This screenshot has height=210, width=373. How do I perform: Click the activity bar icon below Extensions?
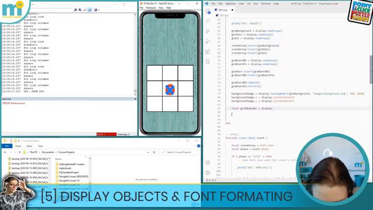click(207, 62)
